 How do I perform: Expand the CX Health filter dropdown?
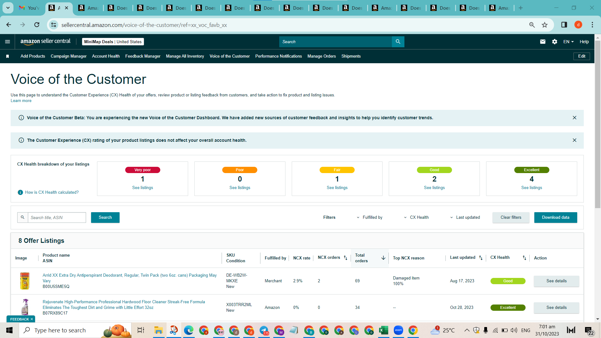(x=416, y=218)
